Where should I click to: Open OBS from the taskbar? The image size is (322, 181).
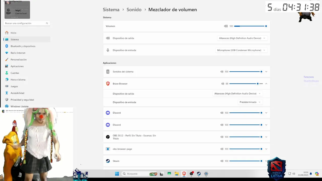click(x=191, y=174)
